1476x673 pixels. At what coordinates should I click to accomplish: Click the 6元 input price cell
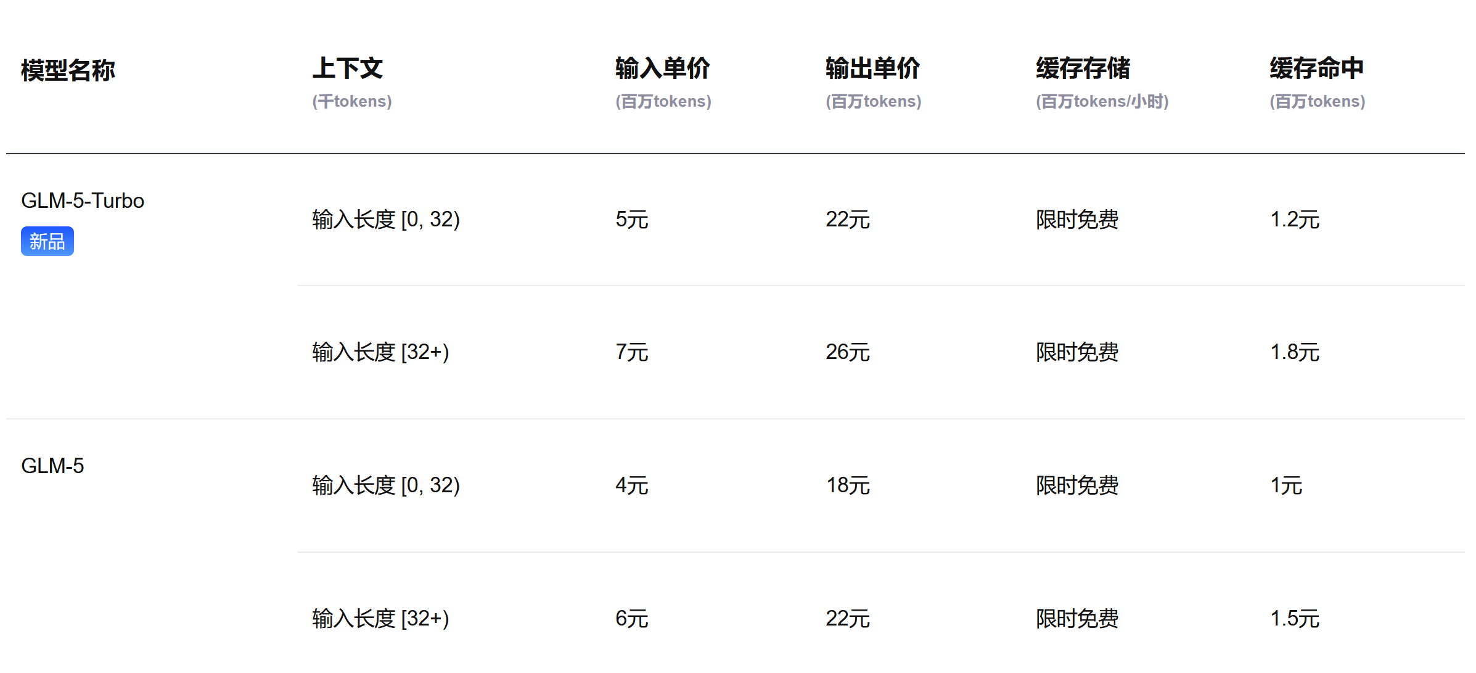pyautogui.click(x=632, y=619)
